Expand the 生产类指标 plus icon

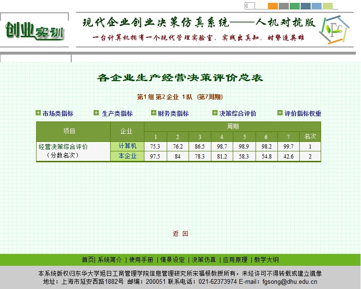(96, 113)
